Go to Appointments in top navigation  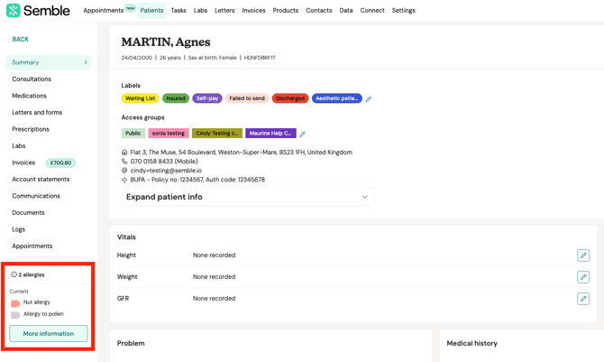(x=104, y=11)
